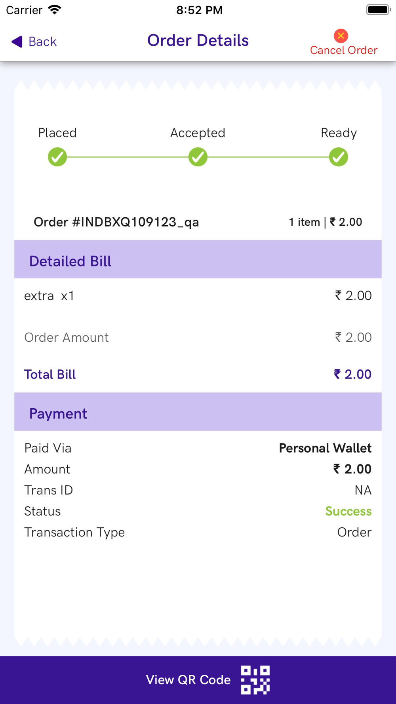Tap the Total Bill amount
Image resolution: width=396 pixels, height=704 pixels.
point(352,374)
